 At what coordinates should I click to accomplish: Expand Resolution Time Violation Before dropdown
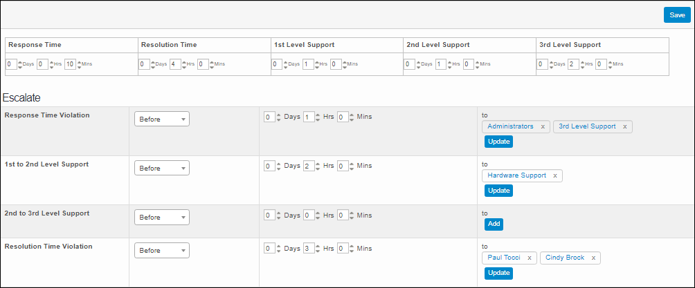(161, 250)
